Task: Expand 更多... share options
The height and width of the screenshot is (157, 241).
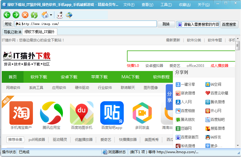Action: (214, 146)
